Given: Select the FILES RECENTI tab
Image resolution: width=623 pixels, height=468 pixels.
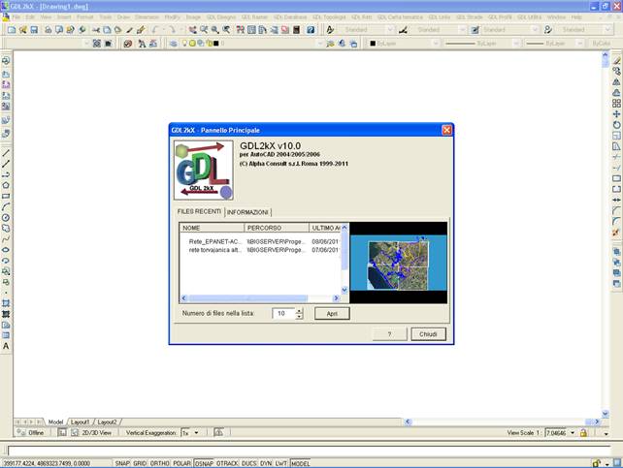Looking at the screenshot, I should pyautogui.click(x=199, y=211).
